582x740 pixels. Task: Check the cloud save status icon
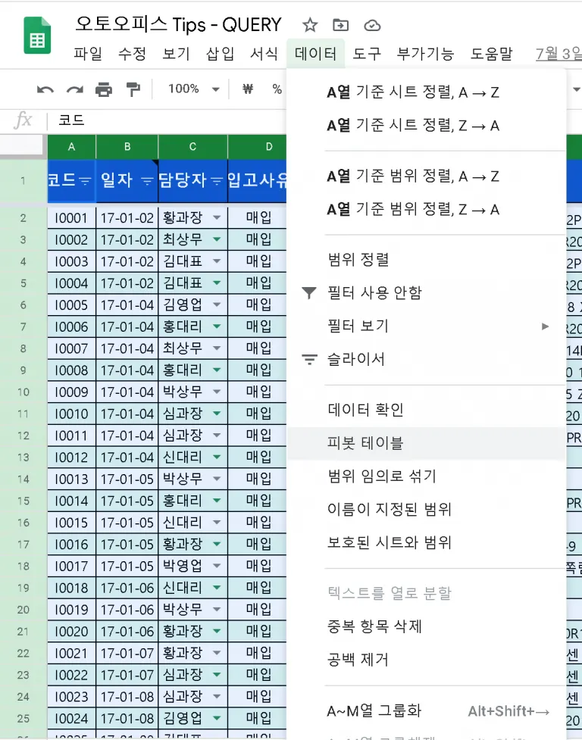pyautogui.click(x=372, y=25)
